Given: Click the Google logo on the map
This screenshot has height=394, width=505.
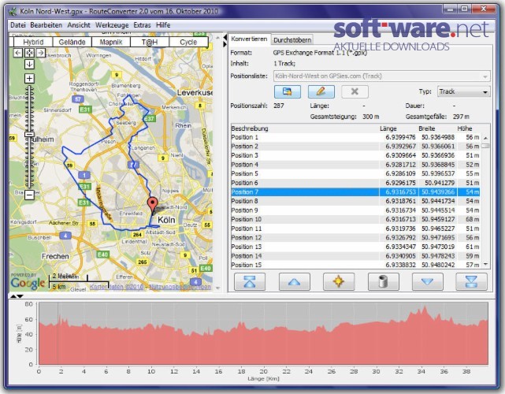Looking at the screenshot, I should click(28, 283).
